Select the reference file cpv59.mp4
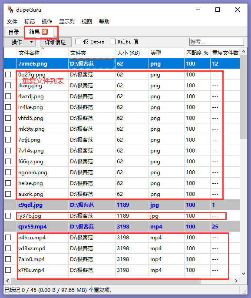 click(x=33, y=227)
